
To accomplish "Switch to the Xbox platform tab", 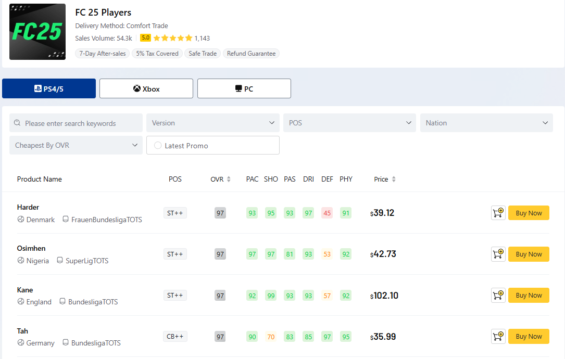I will [x=146, y=88].
